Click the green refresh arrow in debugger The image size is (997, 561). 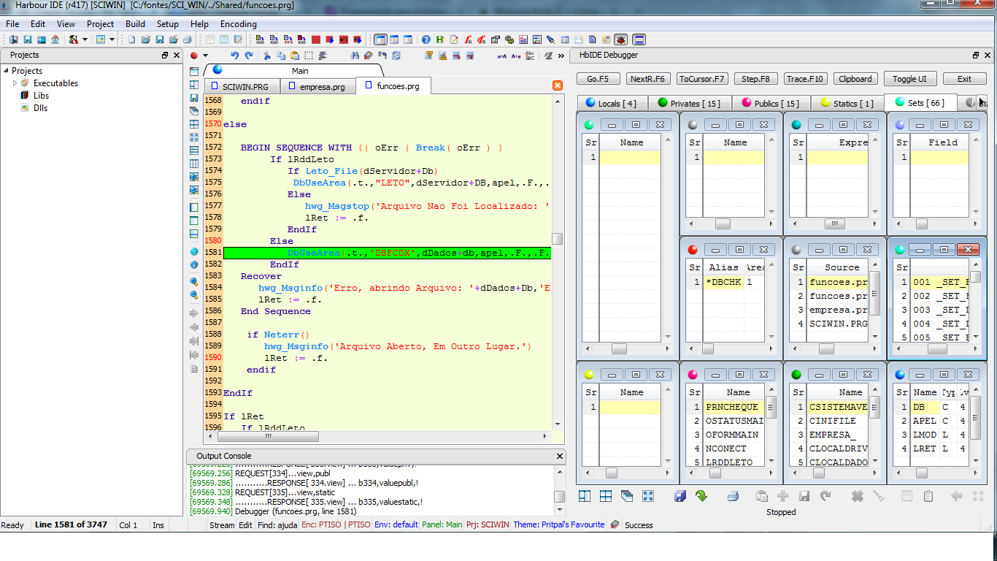click(x=701, y=496)
